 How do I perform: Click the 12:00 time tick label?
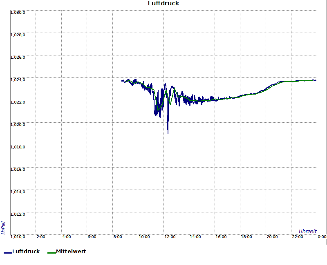[x=170, y=237]
